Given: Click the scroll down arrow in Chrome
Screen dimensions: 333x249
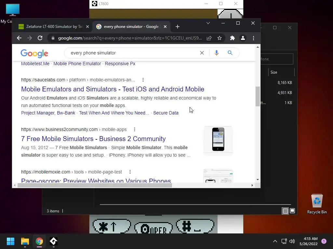Looking at the screenshot, I should pyautogui.click(x=258, y=180).
